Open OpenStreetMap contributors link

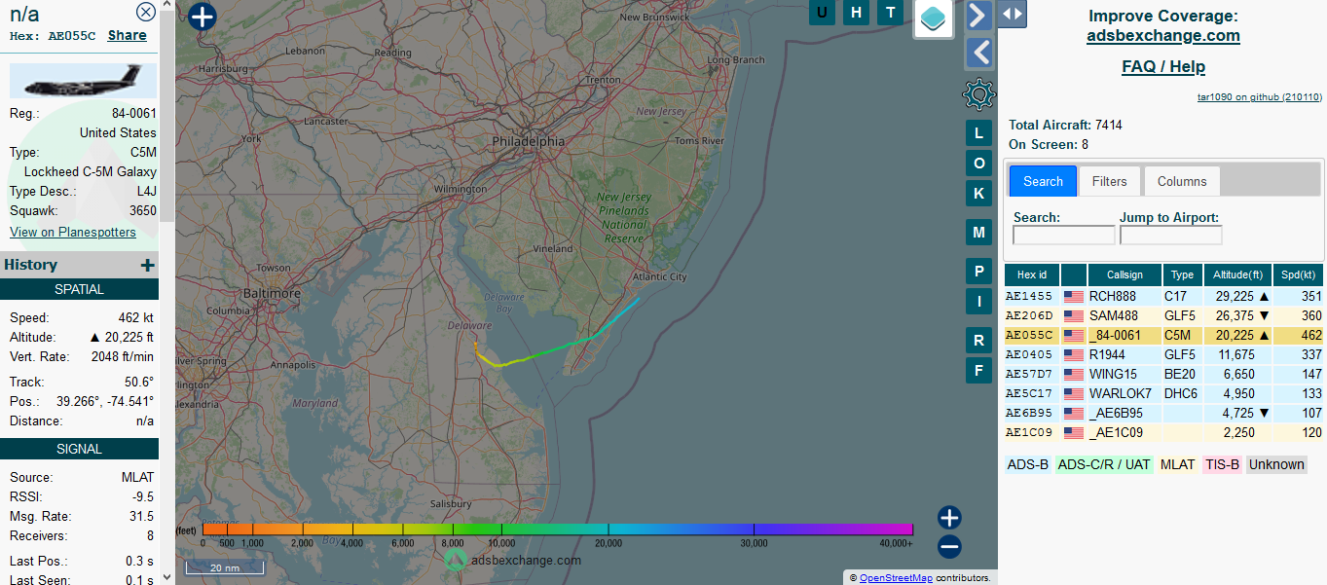[x=895, y=578]
